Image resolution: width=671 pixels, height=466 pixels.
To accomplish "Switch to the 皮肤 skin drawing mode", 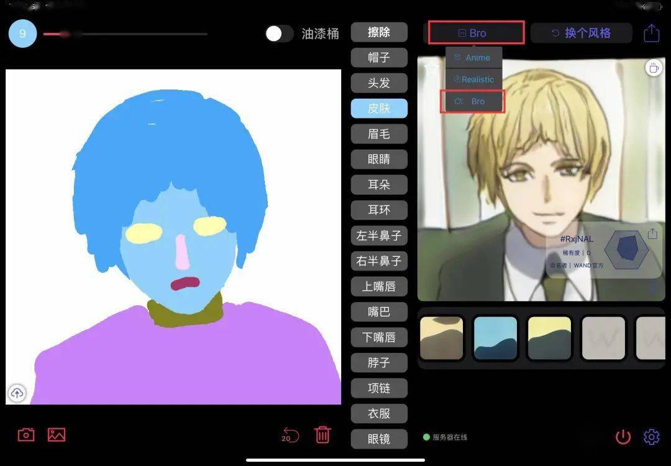I will tap(379, 108).
